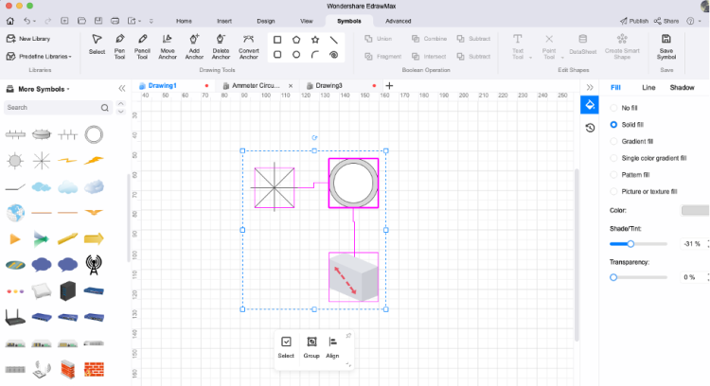Click the symbol Search field
This screenshot has height=386, width=710.
coord(58,108)
